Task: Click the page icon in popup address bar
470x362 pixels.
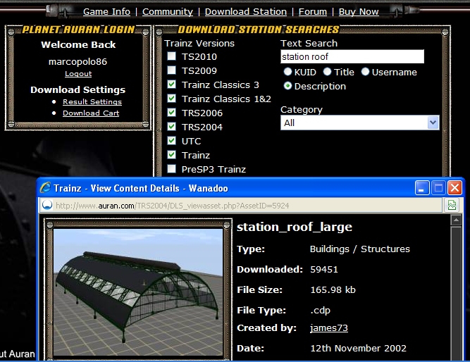Action: tap(47, 205)
